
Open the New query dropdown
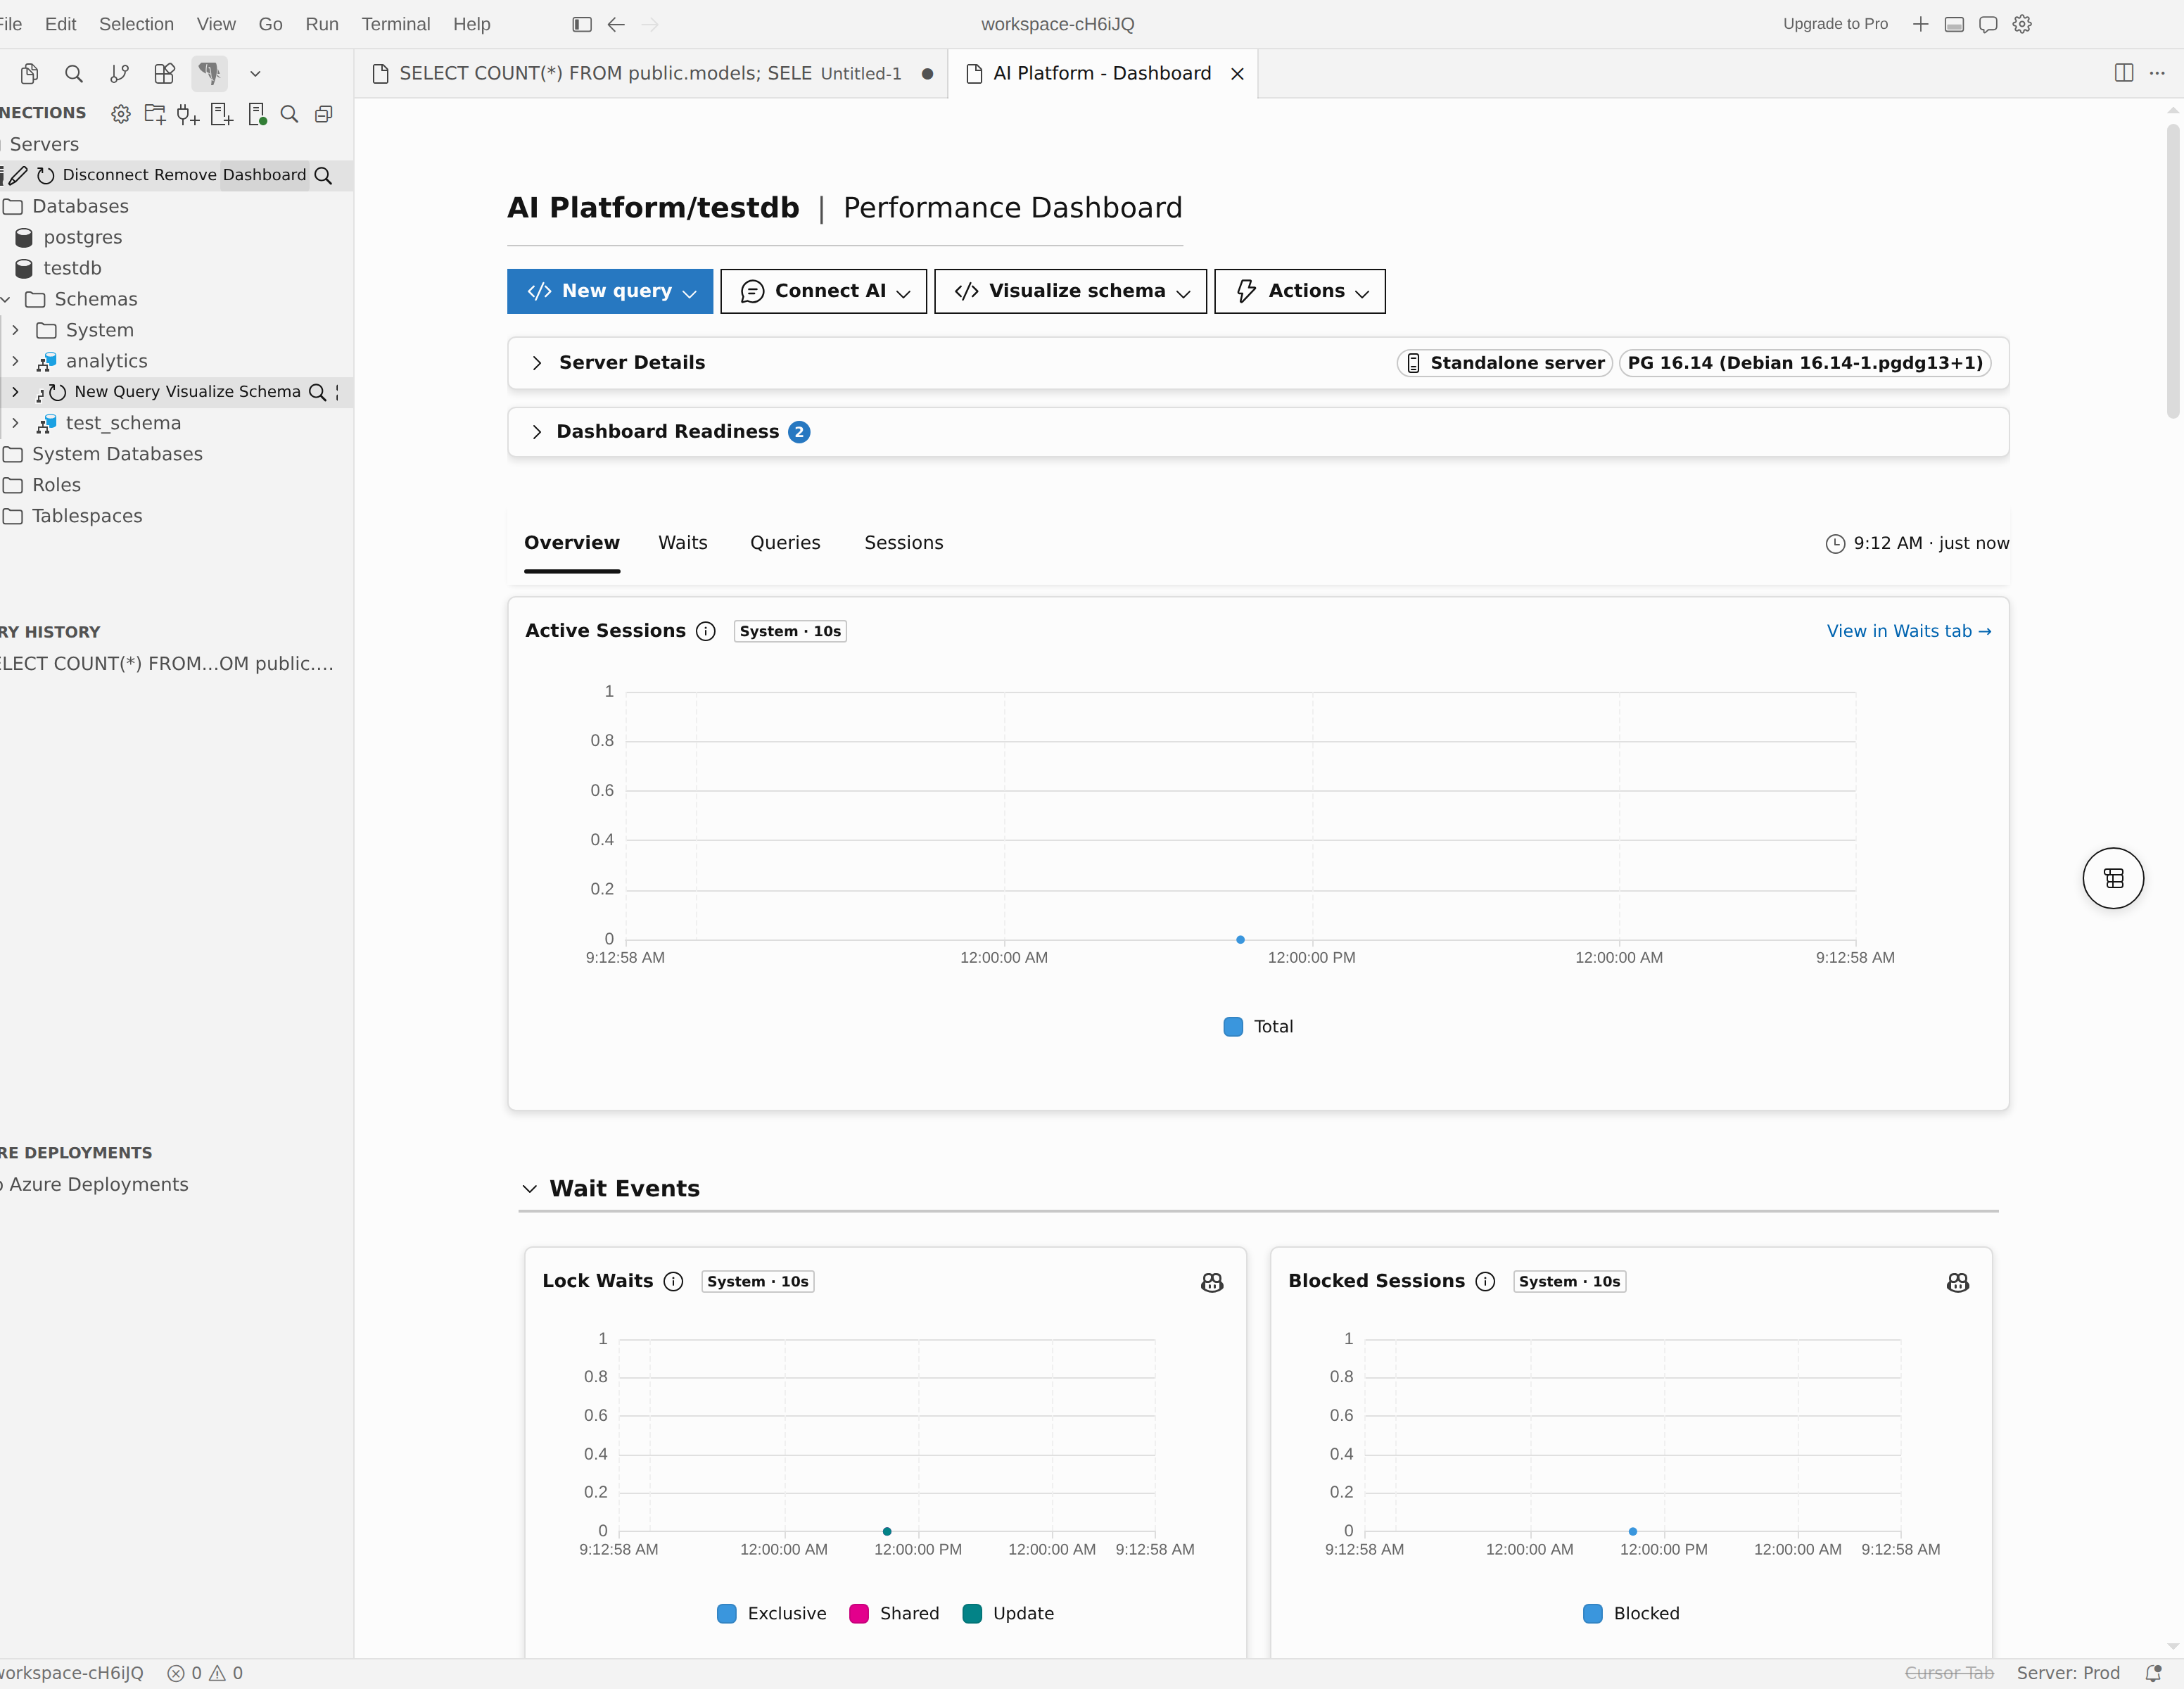click(x=610, y=291)
